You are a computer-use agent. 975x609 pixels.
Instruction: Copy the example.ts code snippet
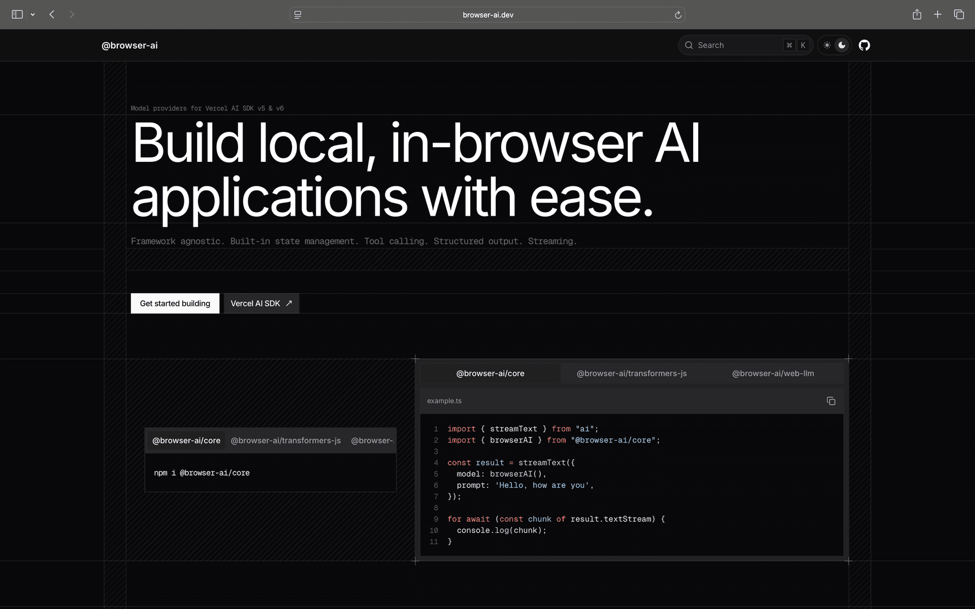click(x=831, y=401)
